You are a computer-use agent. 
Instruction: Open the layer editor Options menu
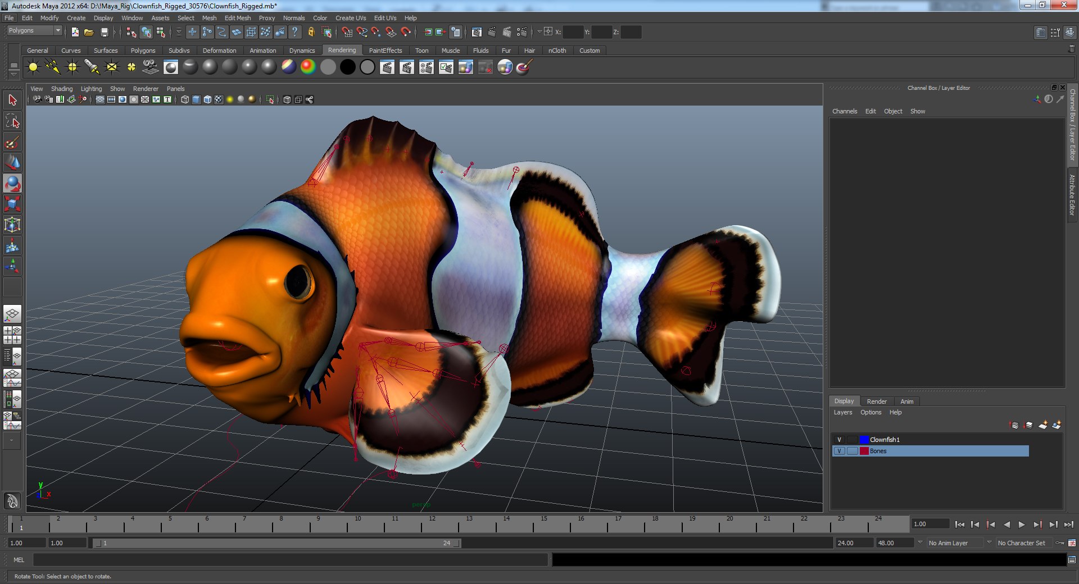pos(871,412)
